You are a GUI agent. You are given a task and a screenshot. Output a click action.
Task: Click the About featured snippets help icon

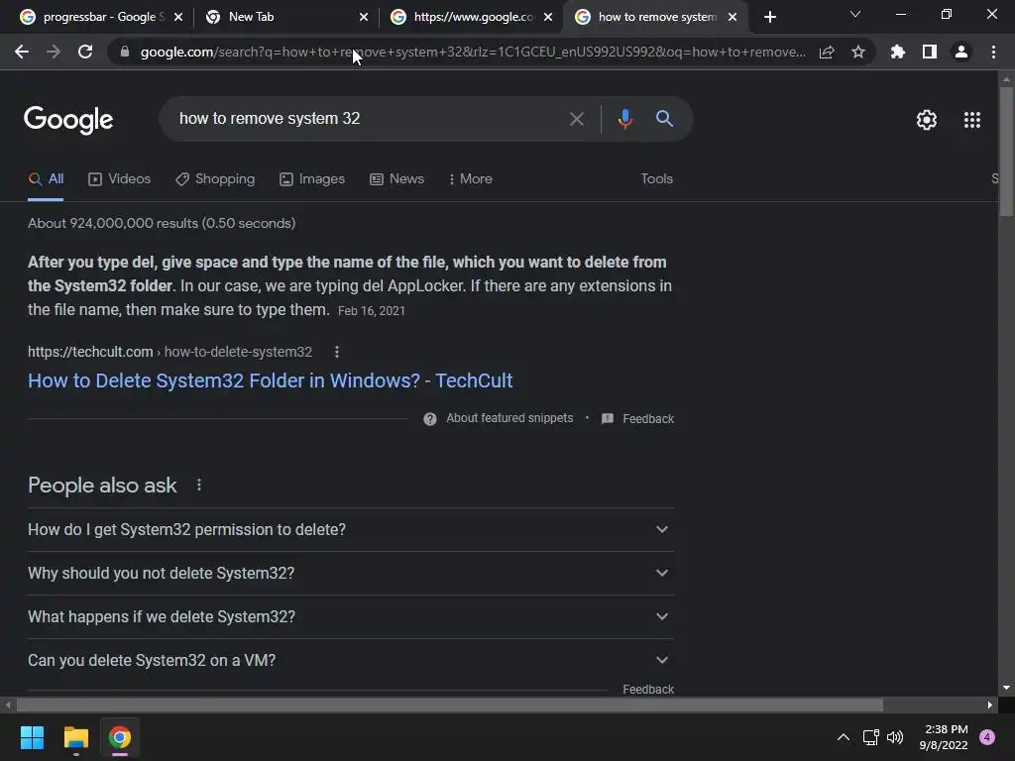(x=430, y=419)
